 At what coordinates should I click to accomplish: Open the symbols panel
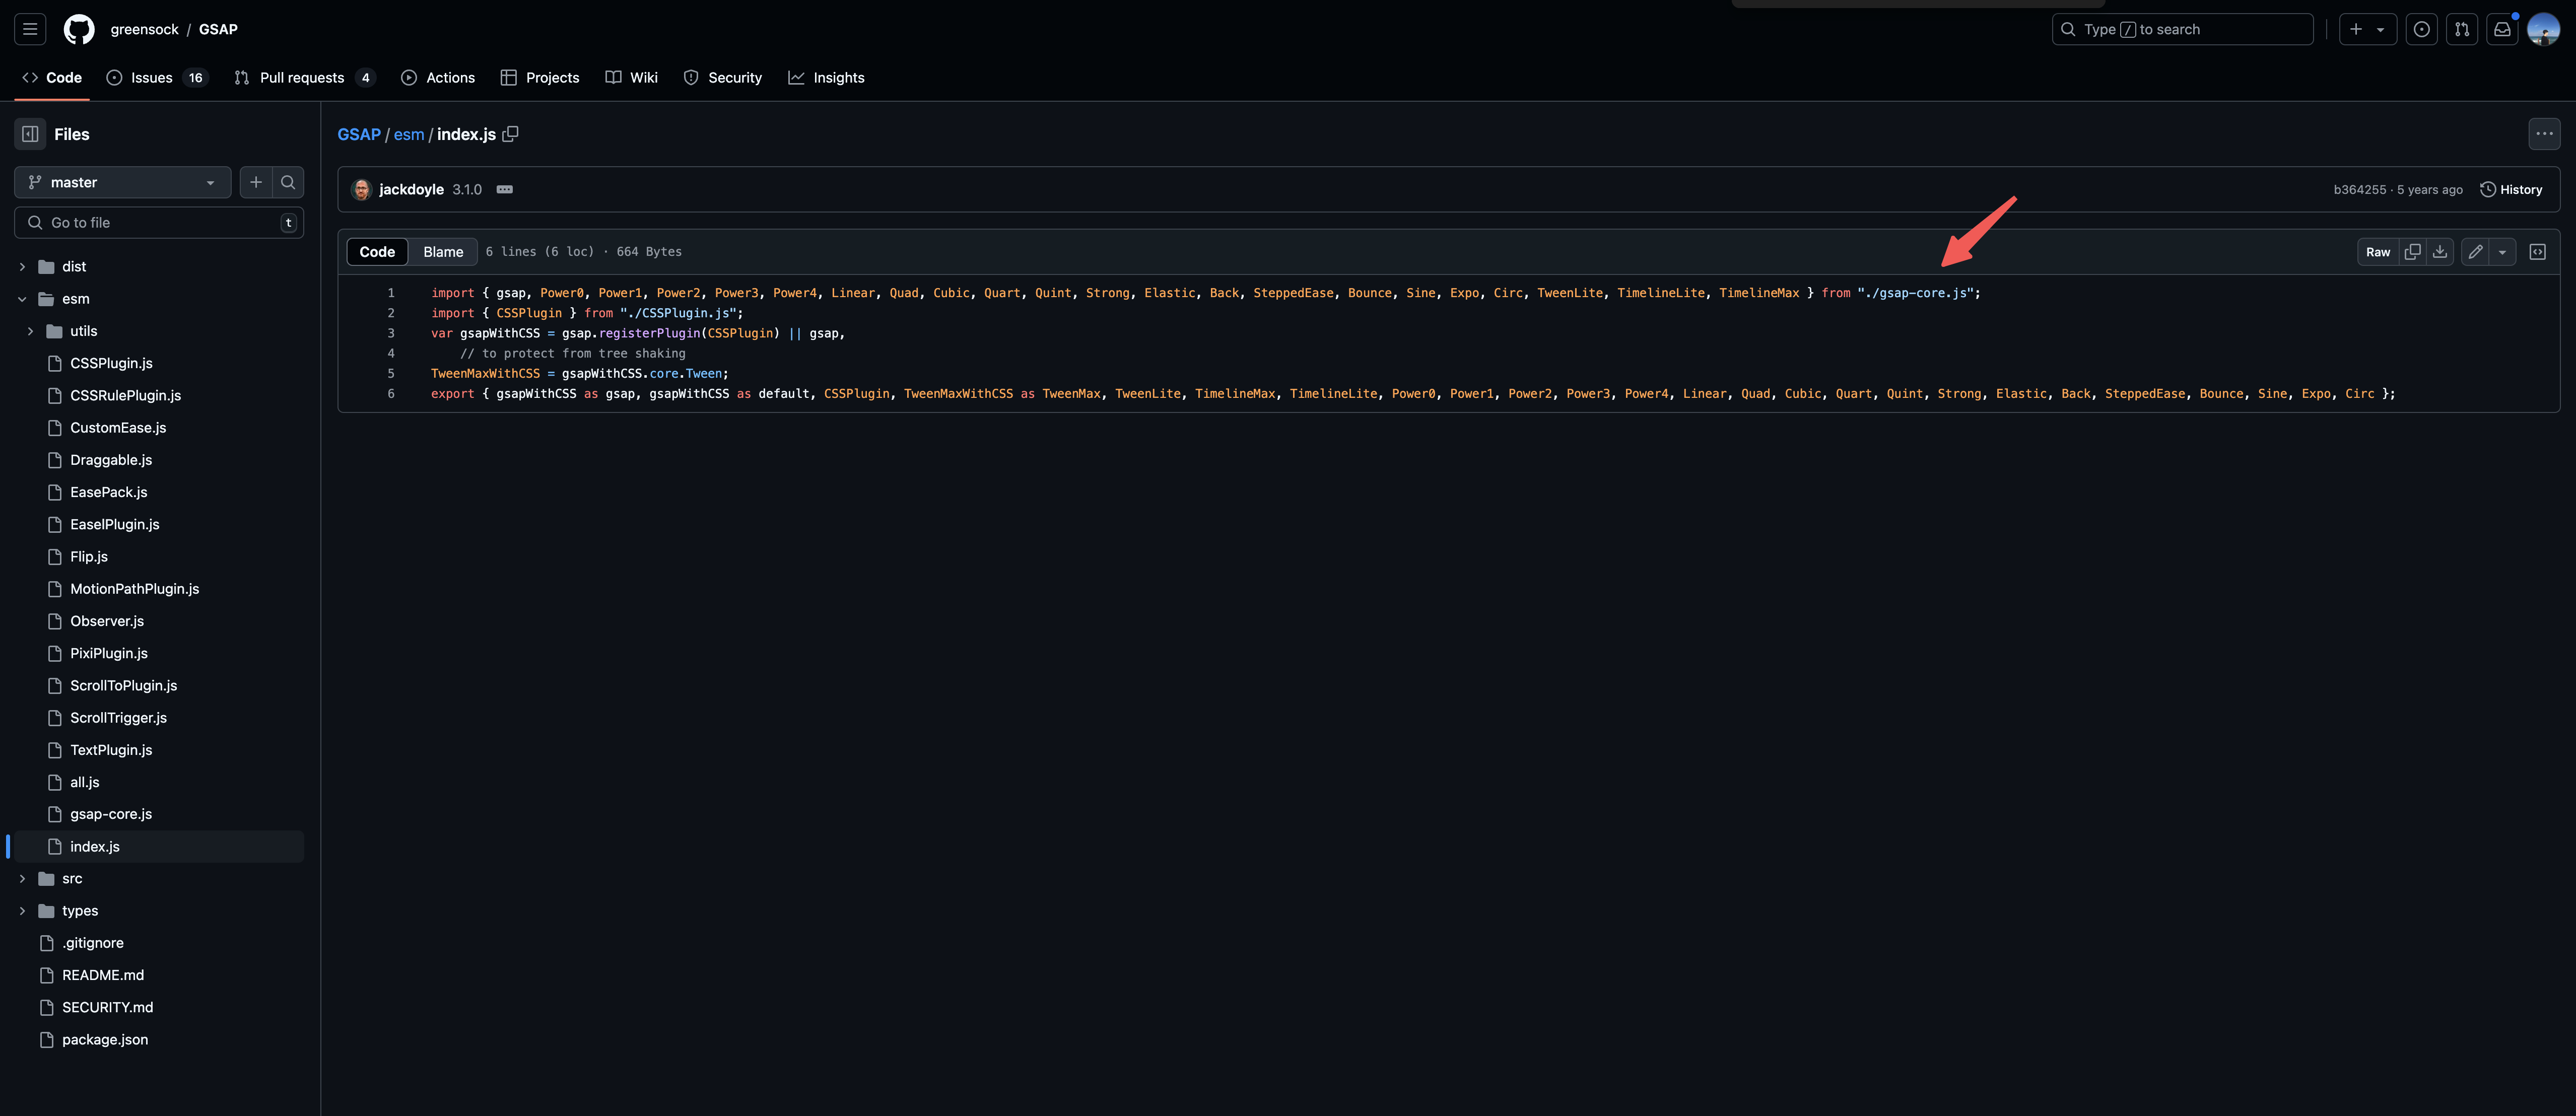2537,252
